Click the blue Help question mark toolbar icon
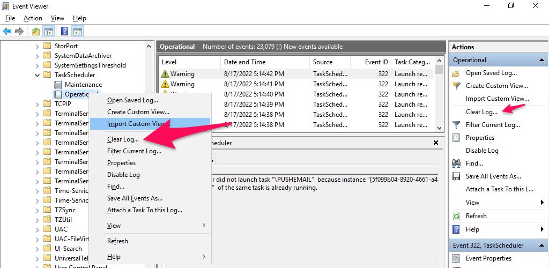The image size is (549, 268). coord(64,31)
